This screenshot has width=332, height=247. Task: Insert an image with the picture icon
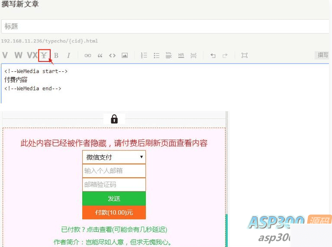[125, 55]
